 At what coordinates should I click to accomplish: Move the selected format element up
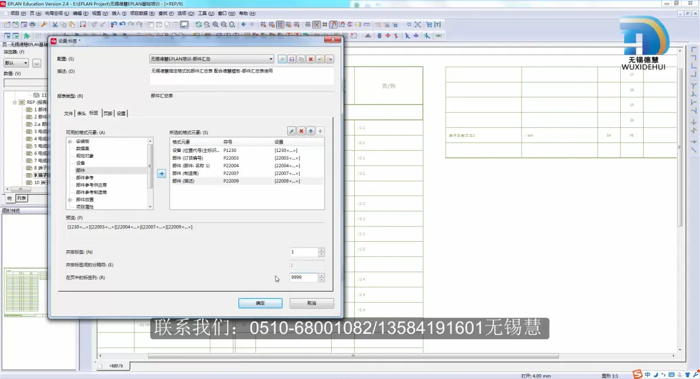tap(311, 131)
